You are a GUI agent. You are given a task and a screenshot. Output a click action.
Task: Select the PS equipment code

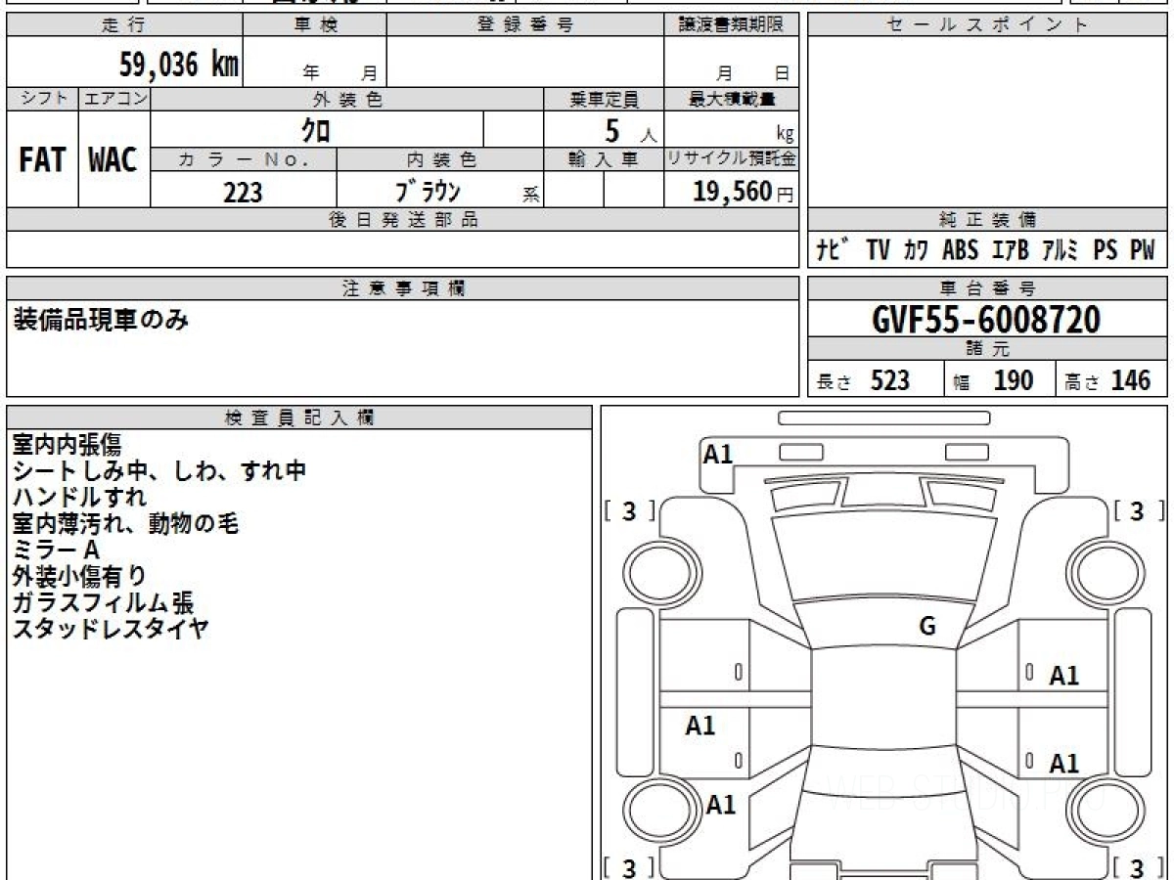(1106, 251)
